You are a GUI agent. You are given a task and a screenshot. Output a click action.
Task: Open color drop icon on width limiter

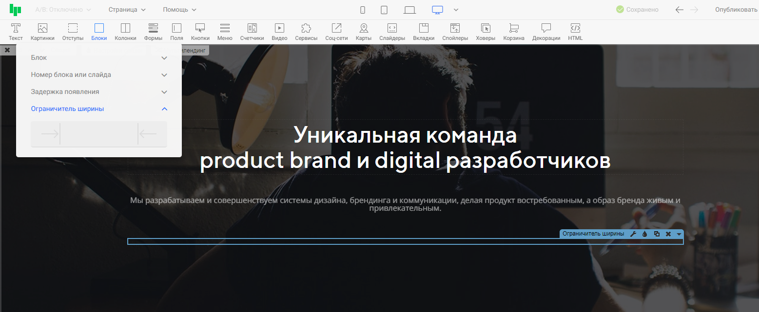tap(644, 234)
